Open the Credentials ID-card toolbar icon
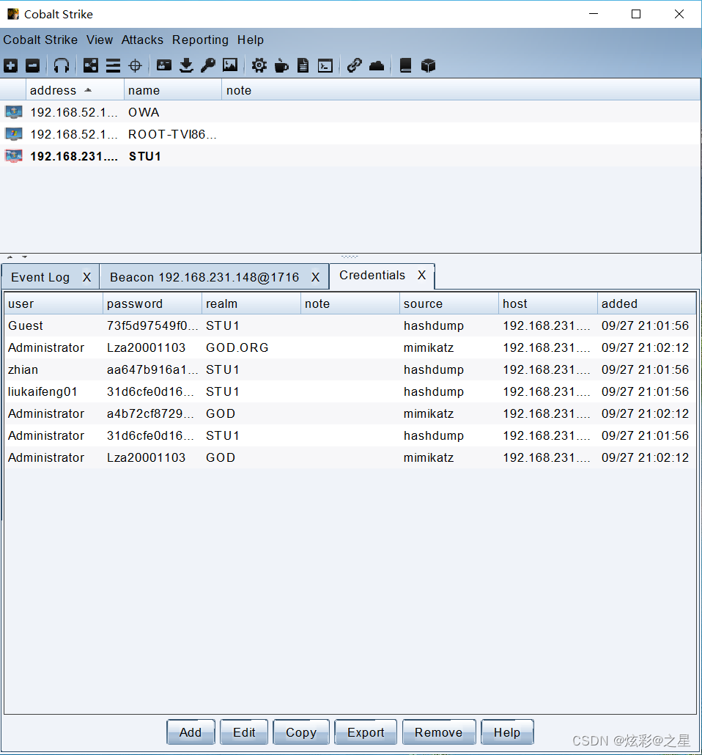Screen dimensions: 702x755 tap(164, 65)
